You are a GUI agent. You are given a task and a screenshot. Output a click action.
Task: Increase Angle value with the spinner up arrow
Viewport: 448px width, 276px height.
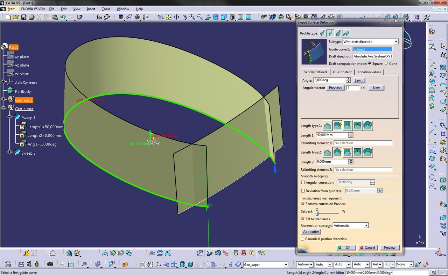tap(348, 79)
